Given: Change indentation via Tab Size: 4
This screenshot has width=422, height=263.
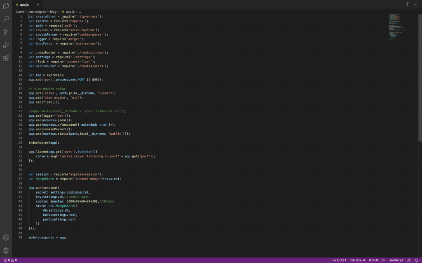Looking at the screenshot, I should 357,260.
